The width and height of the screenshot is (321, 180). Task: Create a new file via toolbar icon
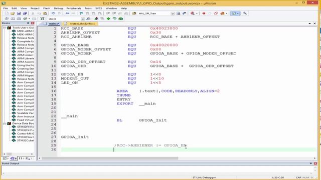click(7, 13)
